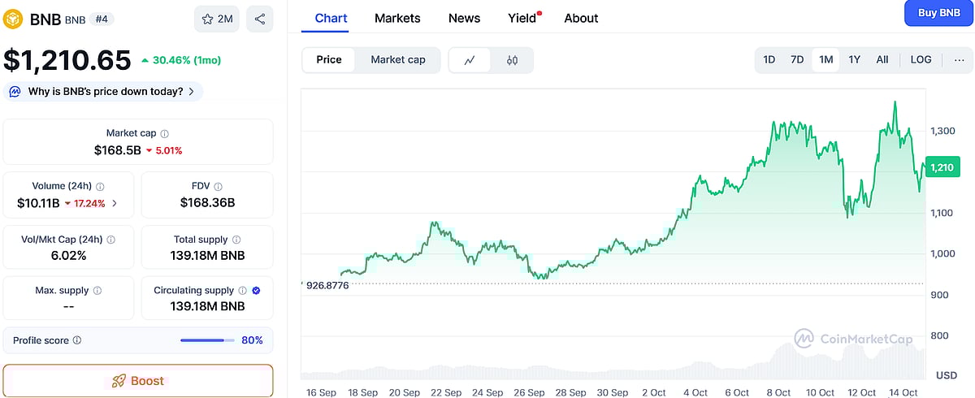Click the 22 Sep date axis label
Image resolution: width=975 pixels, height=398 pixels.
click(x=446, y=392)
